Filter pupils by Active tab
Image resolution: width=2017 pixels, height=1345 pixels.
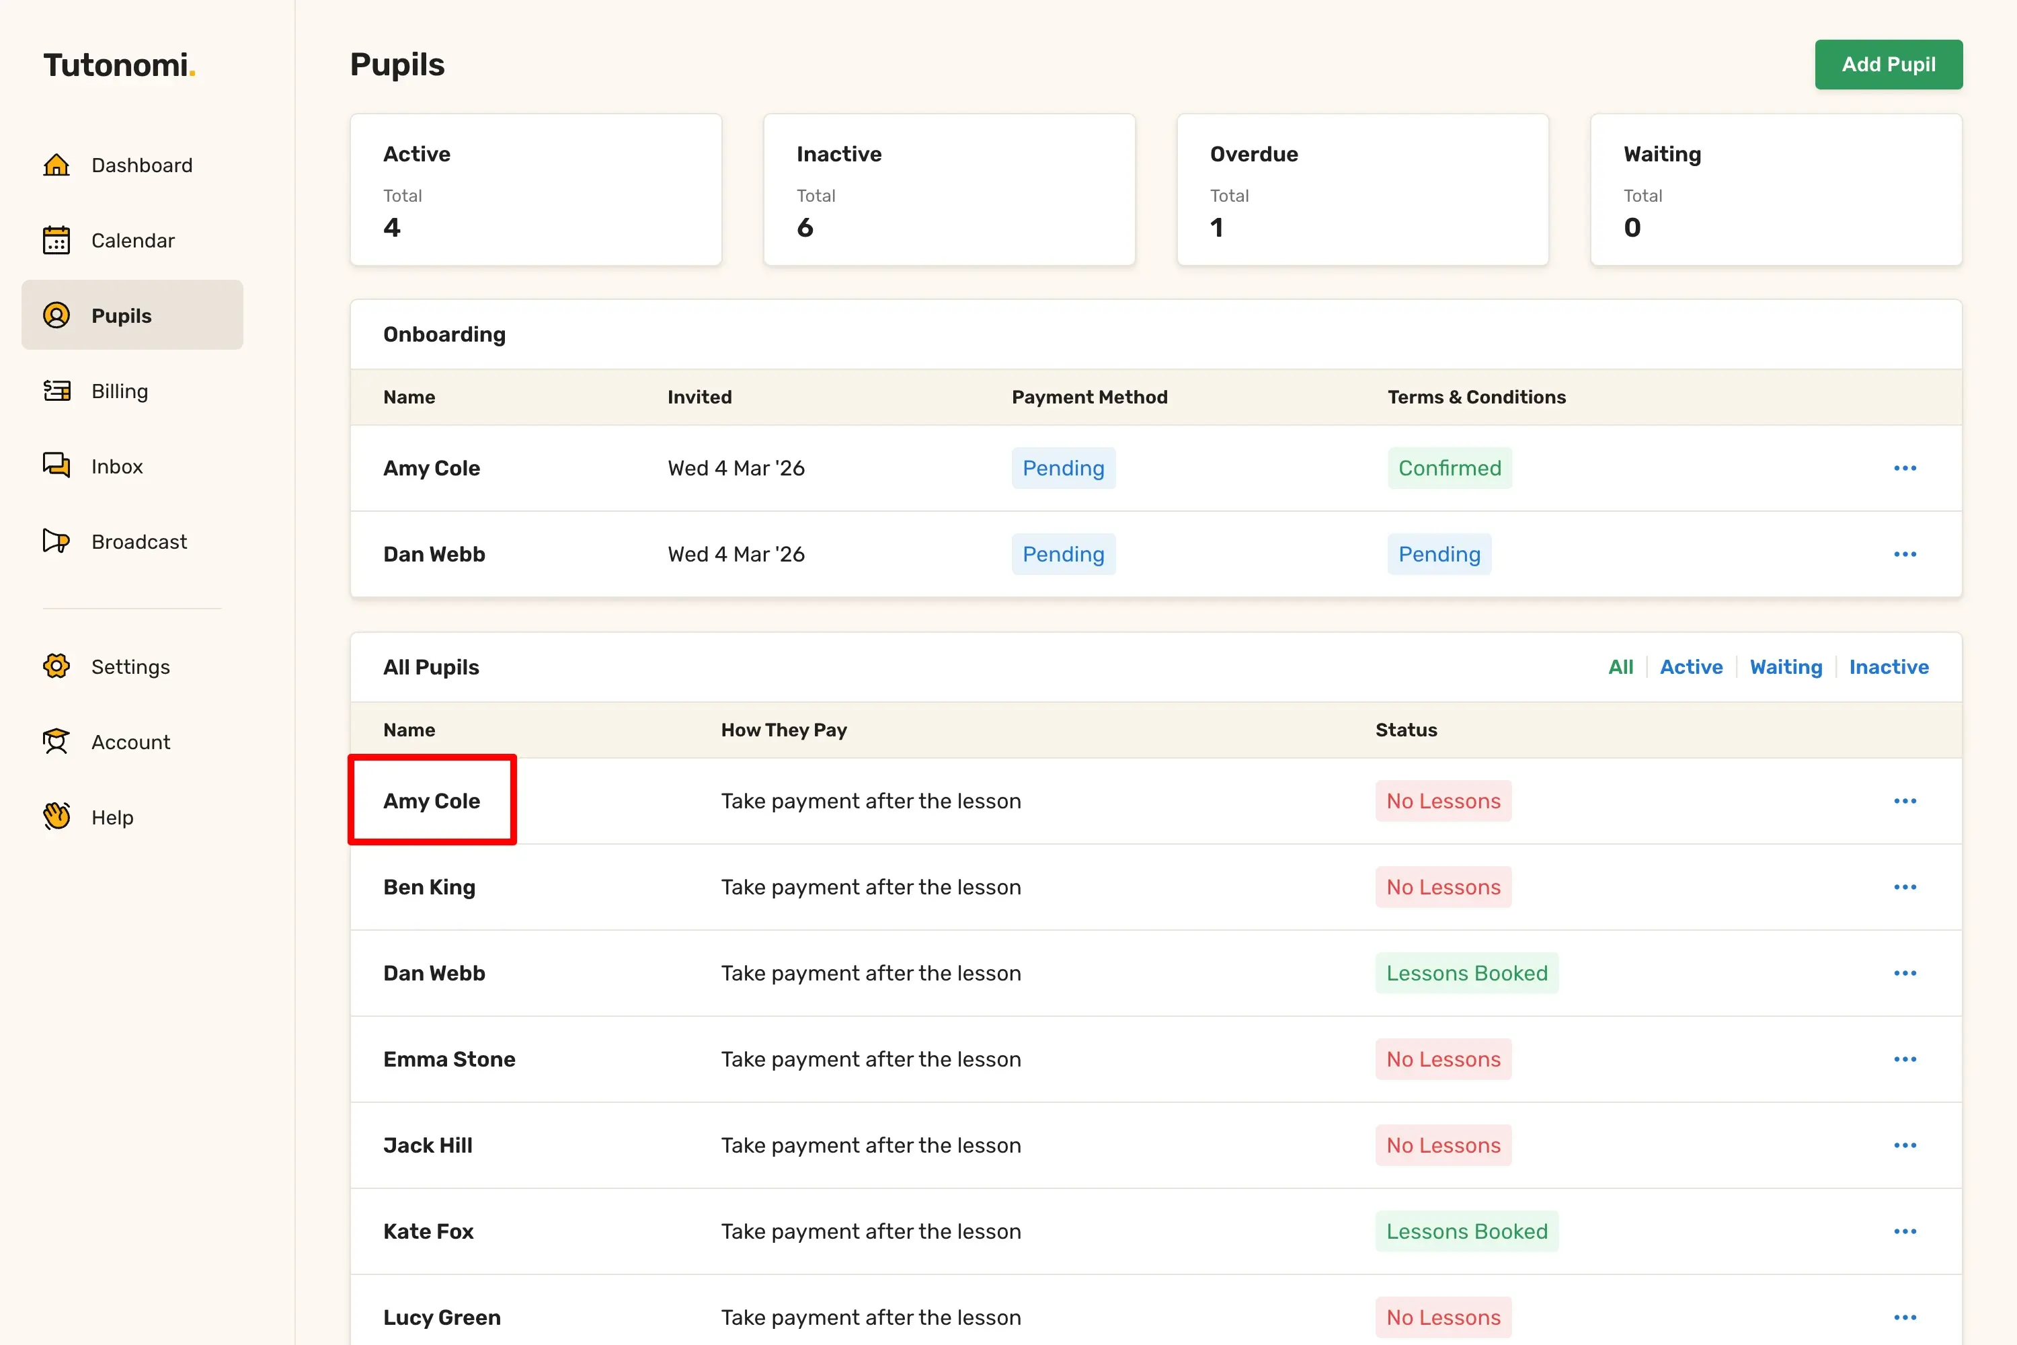tap(1690, 667)
